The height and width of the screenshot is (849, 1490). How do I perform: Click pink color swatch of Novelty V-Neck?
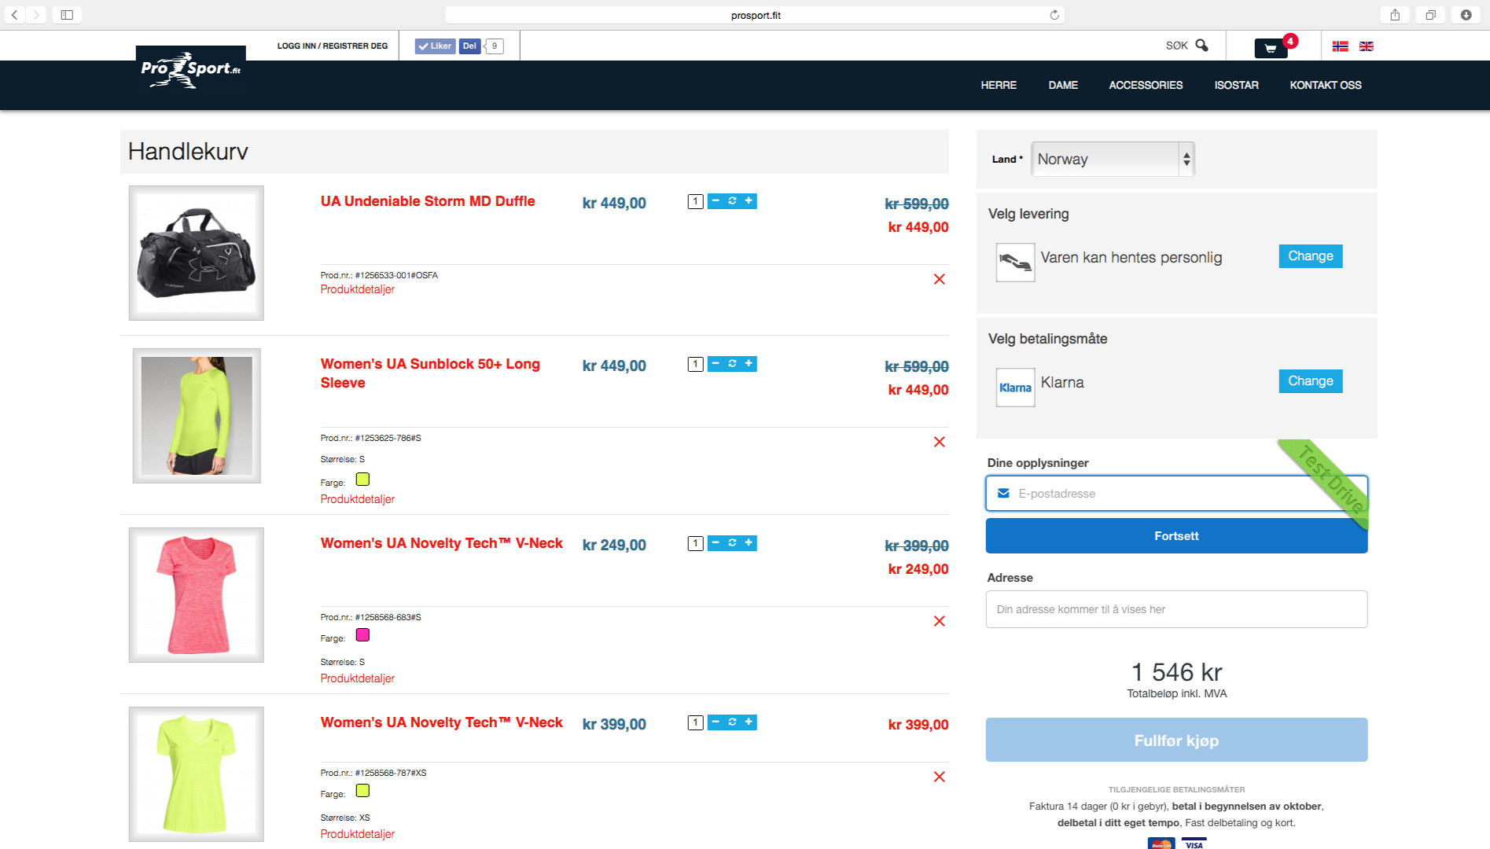[362, 635]
